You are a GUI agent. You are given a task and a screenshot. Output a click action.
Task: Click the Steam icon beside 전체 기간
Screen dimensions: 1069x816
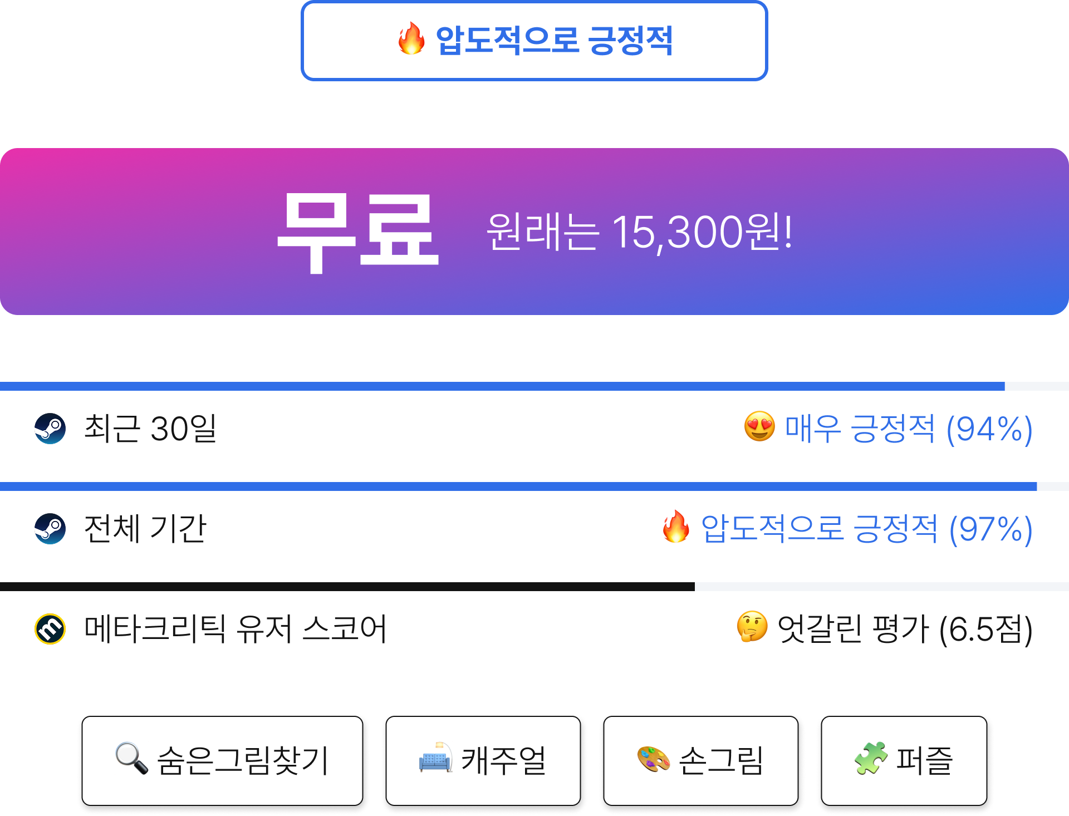(x=50, y=529)
